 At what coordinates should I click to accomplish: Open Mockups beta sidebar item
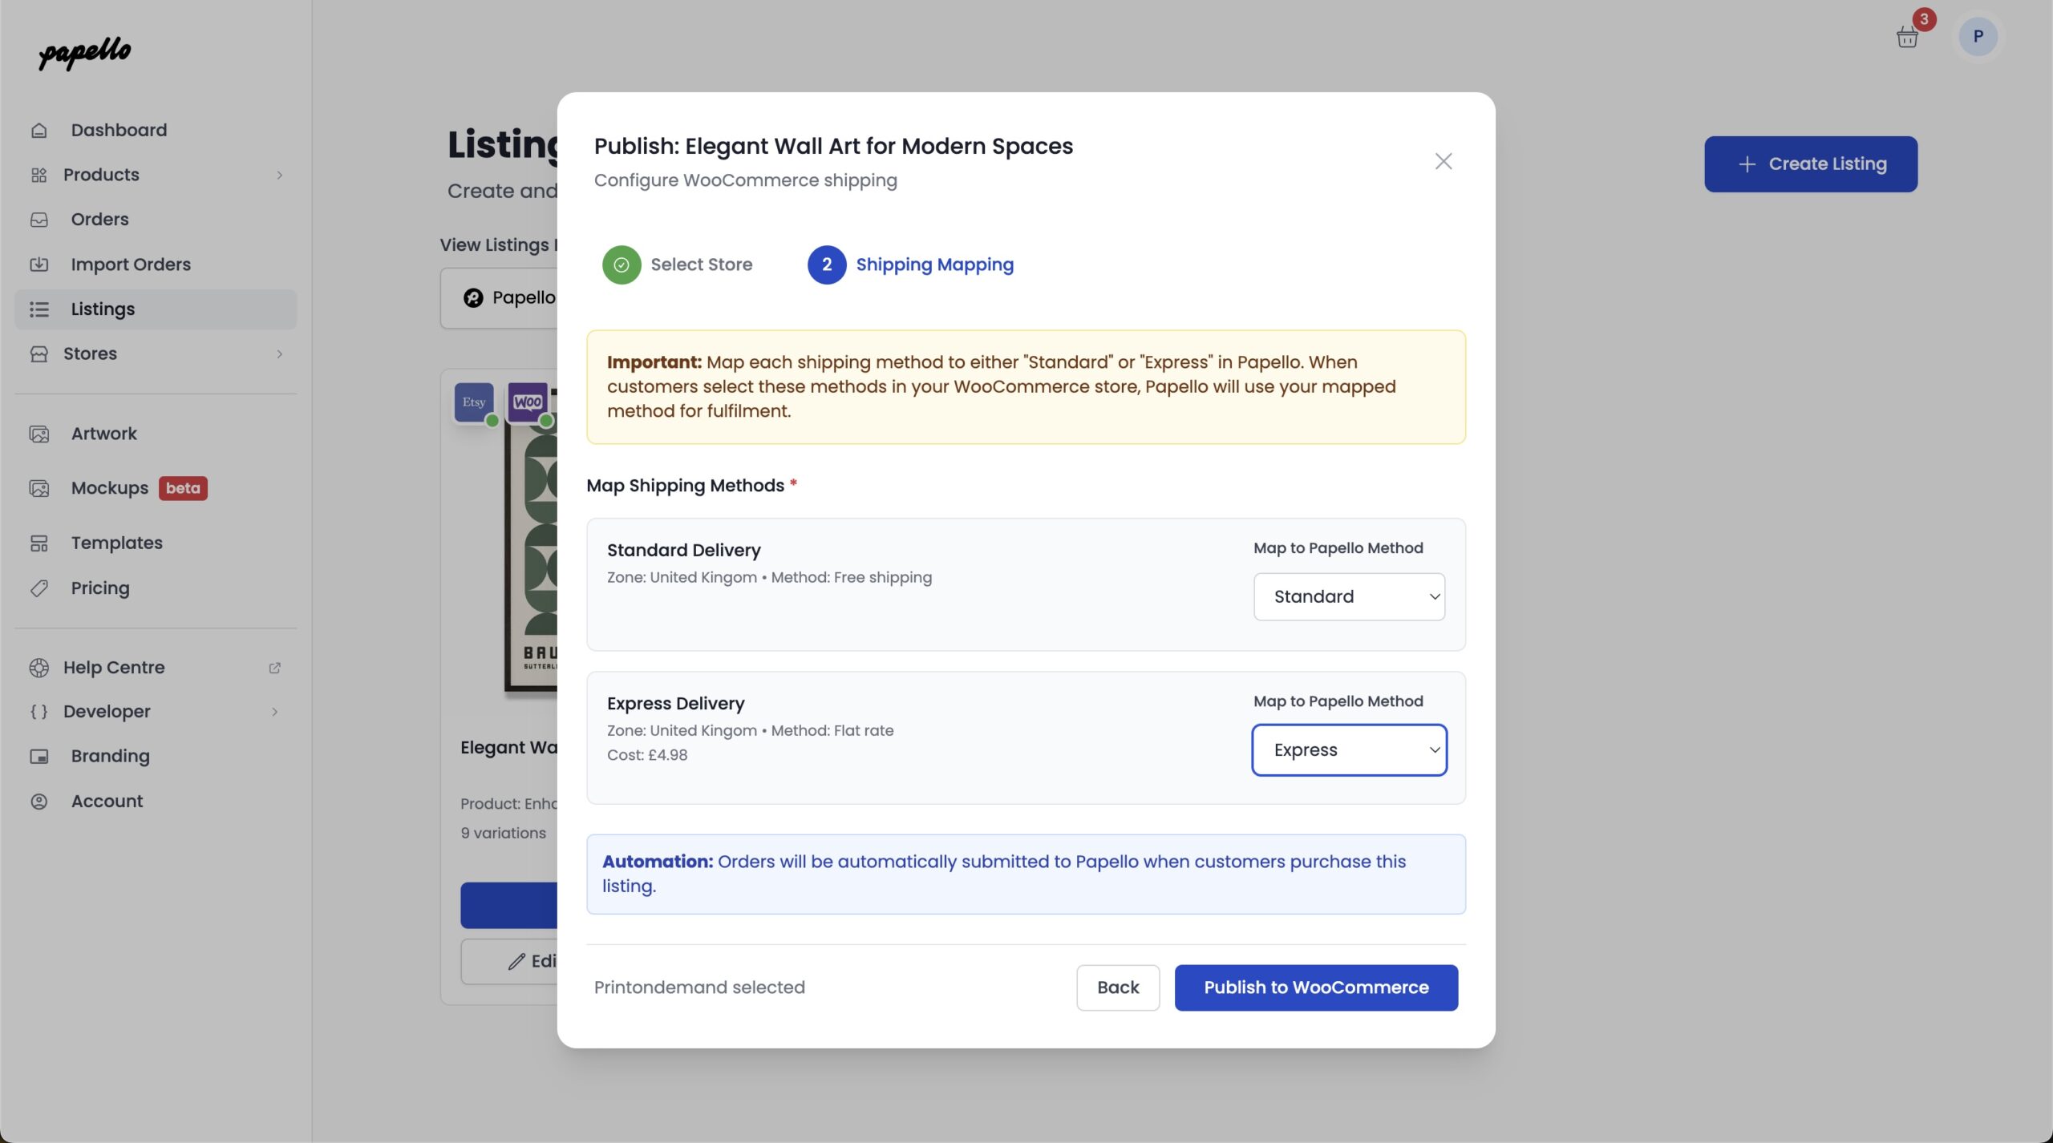[110, 488]
